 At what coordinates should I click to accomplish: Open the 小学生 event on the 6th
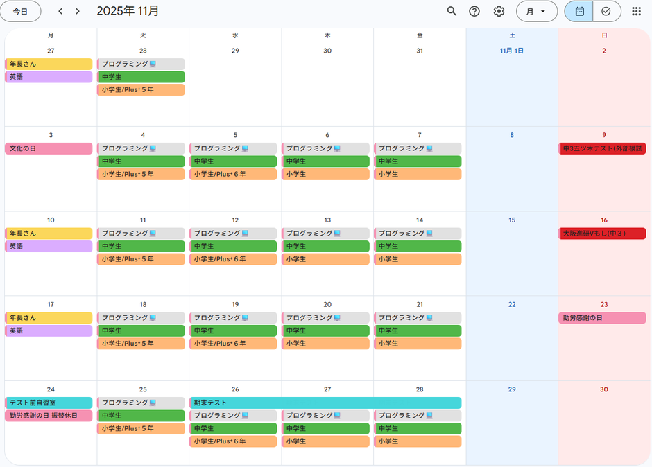tap(325, 174)
